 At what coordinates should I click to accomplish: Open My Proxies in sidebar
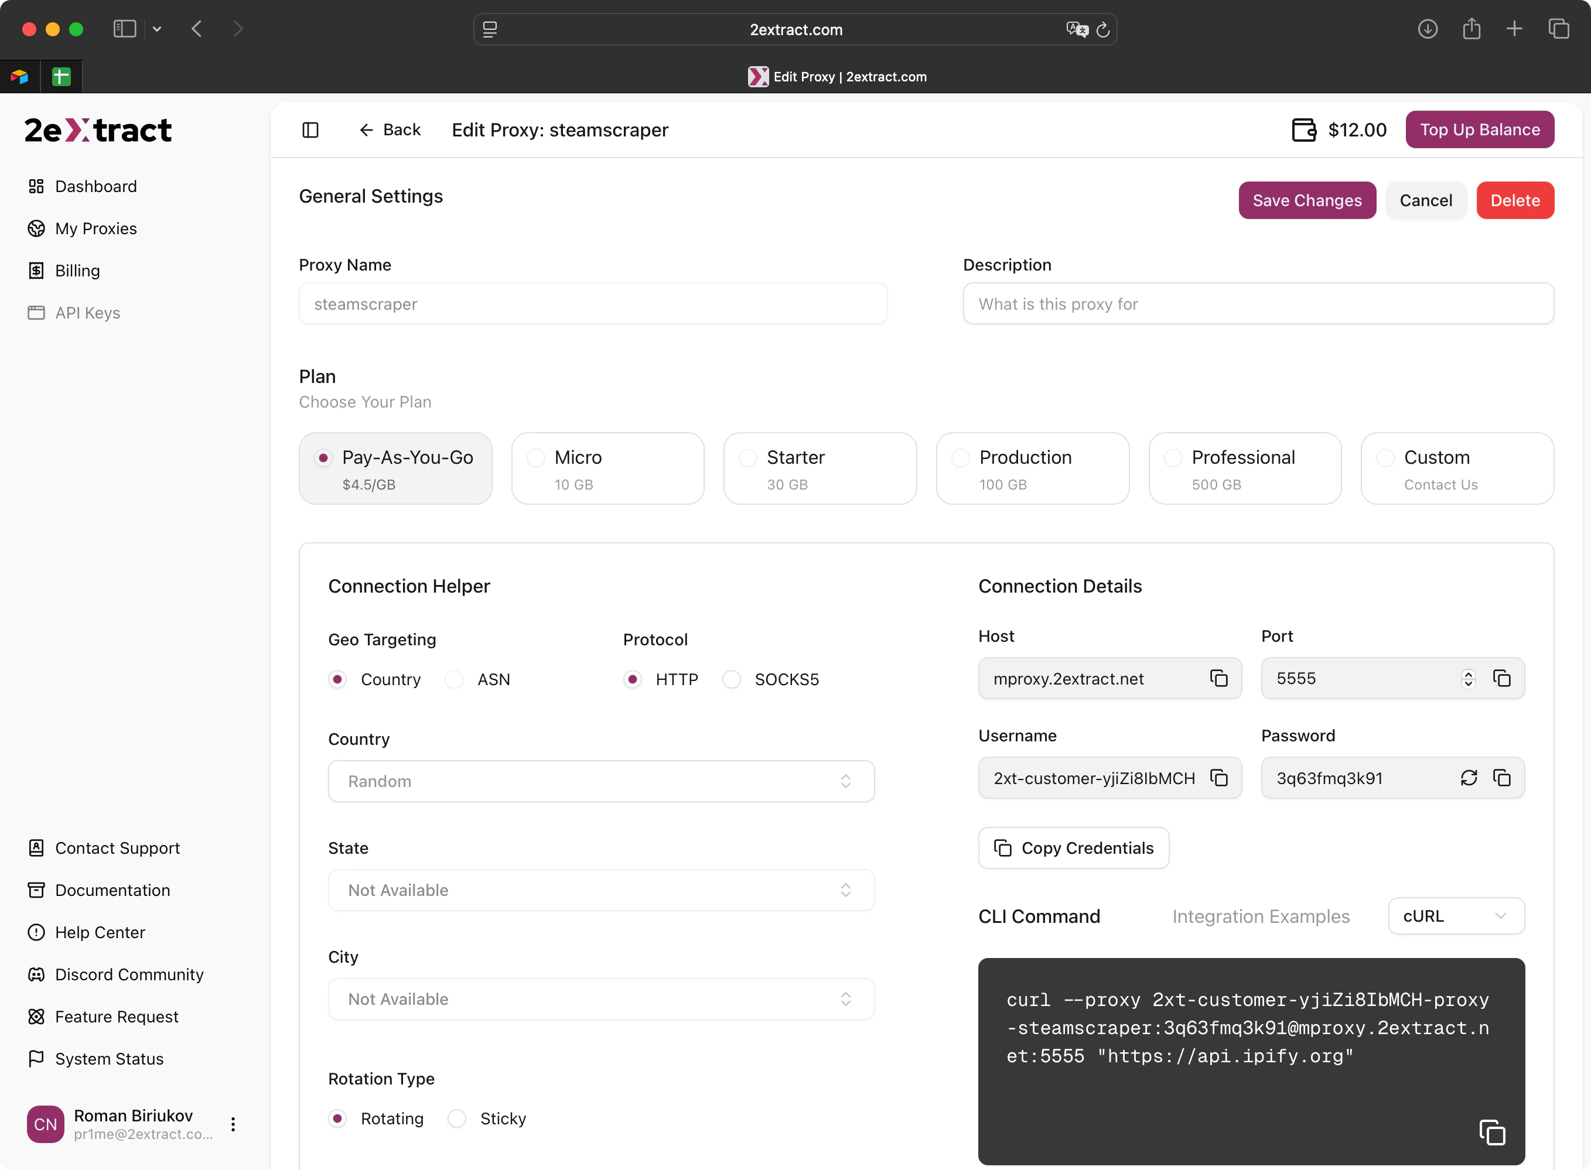(95, 229)
